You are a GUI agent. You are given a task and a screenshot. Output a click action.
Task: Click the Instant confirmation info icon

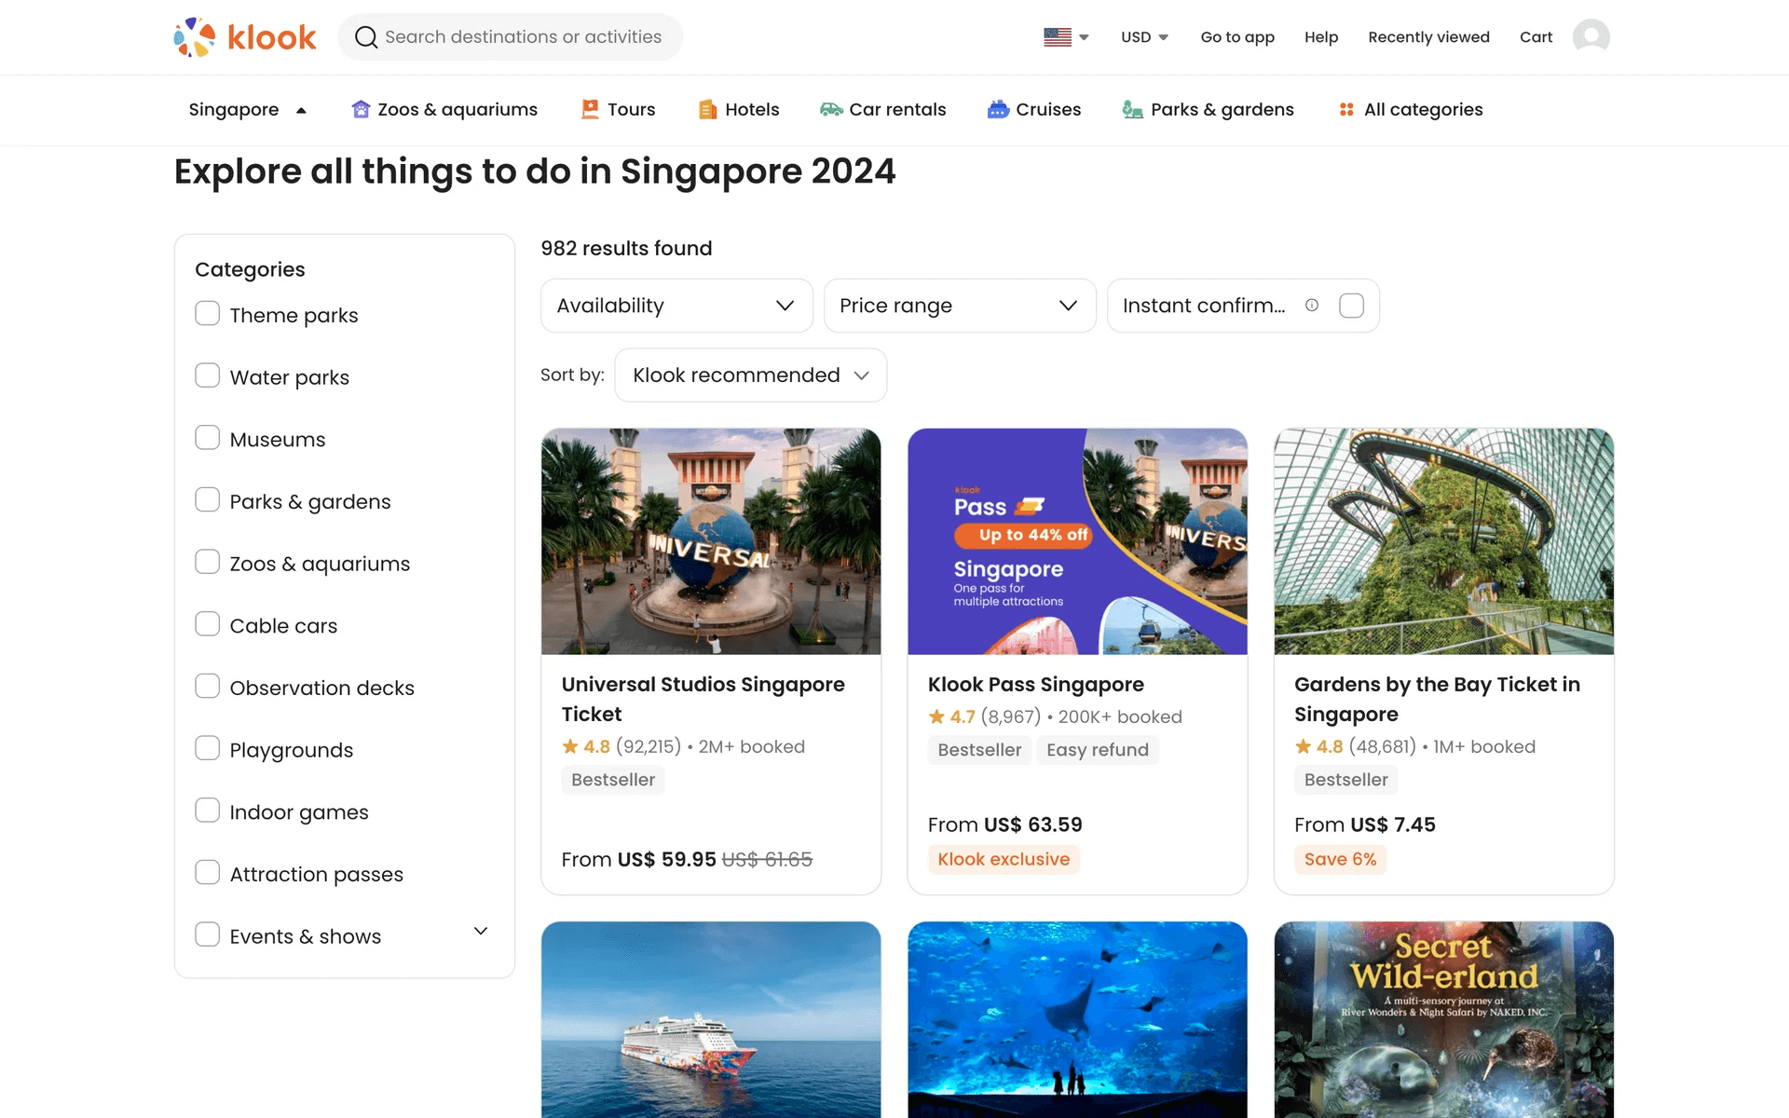1312,306
